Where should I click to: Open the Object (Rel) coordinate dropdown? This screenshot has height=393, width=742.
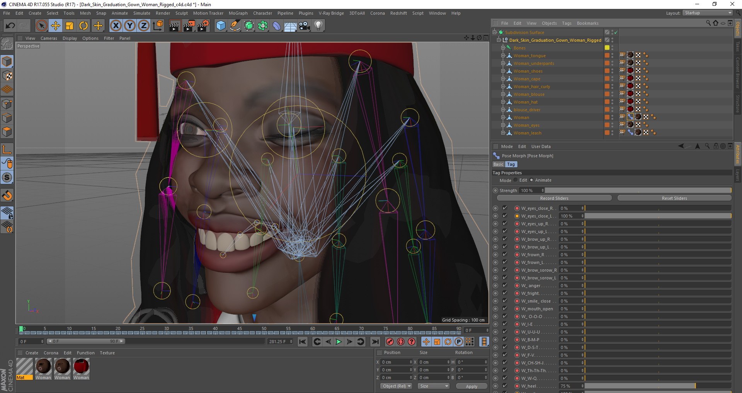click(x=396, y=386)
